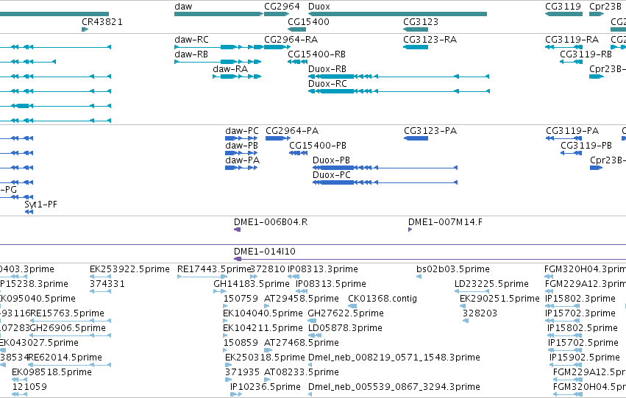Click the IP08313.5prime EST
The height and width of the screenshot is (398, 626).
tap(302, 291)
